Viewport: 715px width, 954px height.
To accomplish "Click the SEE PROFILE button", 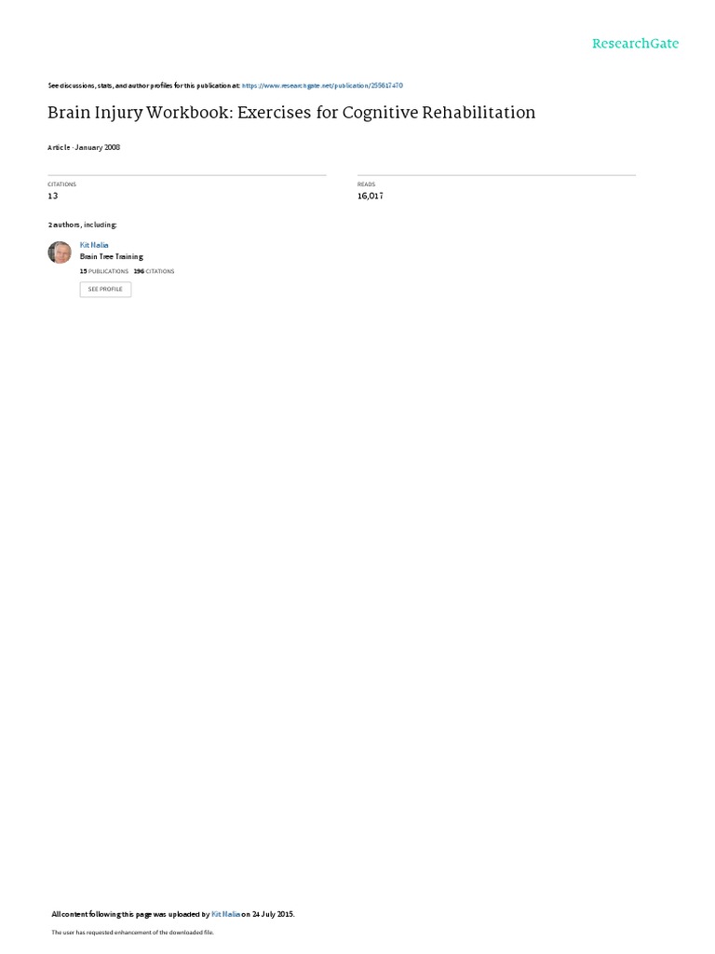I will tap(105, 289).
